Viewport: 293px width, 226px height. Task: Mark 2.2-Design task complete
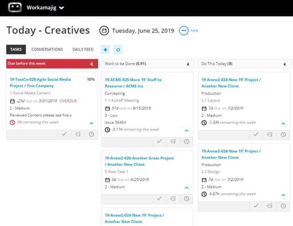pyautogui.click(x=256, y=206)
